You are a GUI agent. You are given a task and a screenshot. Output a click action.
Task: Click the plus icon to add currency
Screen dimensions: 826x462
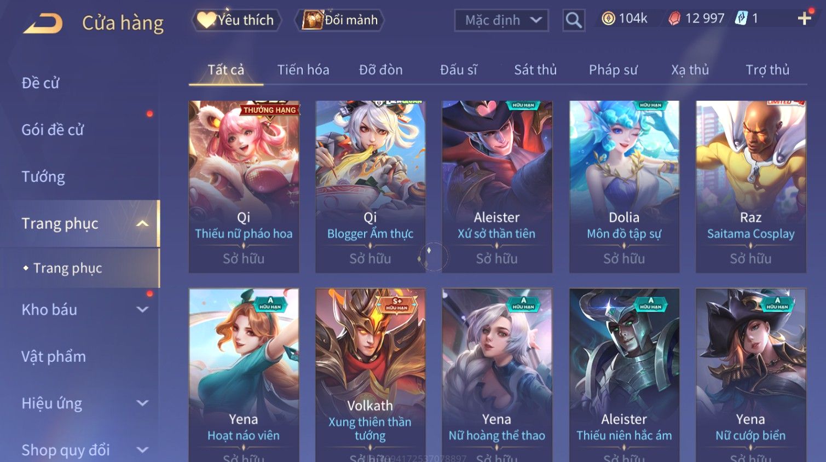804,19
